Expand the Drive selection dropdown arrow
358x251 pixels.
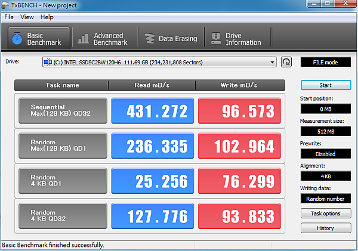pyautogui.click(x=272, y=62)
